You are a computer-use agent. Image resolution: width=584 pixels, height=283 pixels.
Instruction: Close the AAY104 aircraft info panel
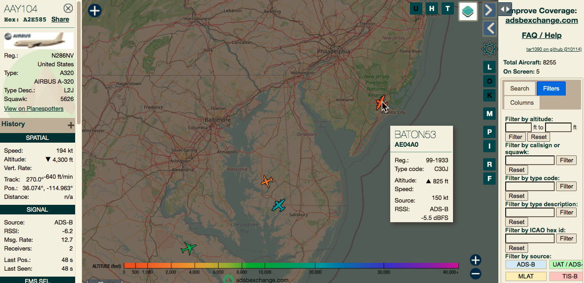68,8
